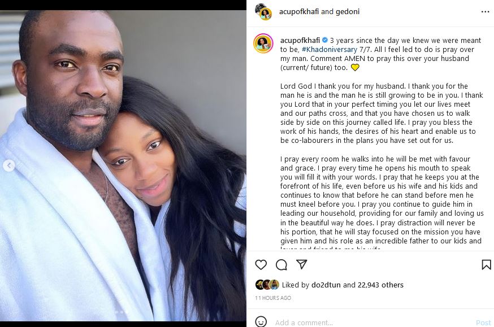Open the gedoni profile link in the header
This screenshot has width=494, height=327.
tap(348, 12)
